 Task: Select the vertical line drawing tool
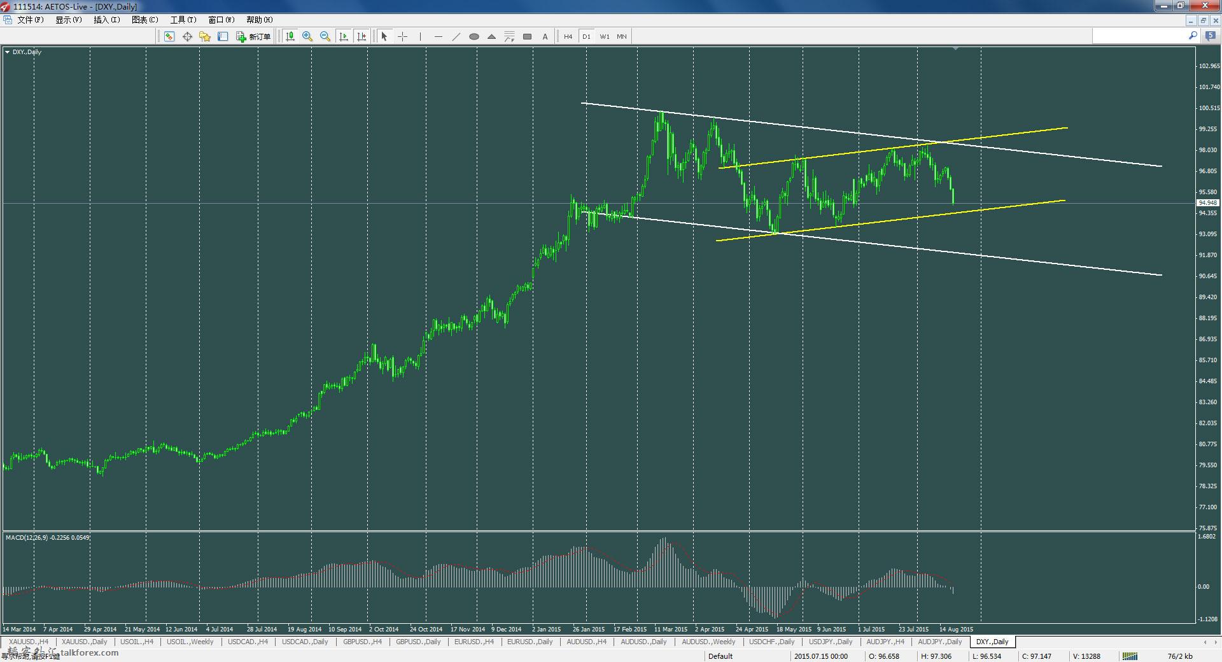point(420,36)
